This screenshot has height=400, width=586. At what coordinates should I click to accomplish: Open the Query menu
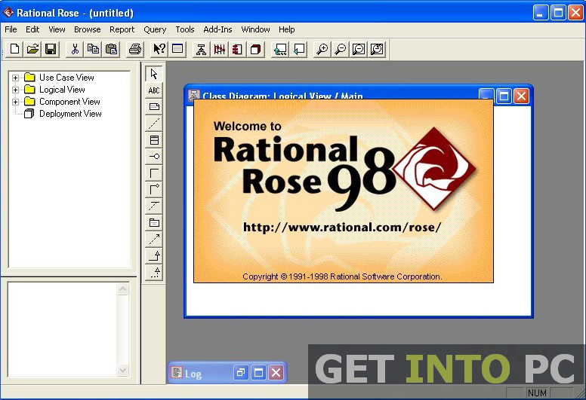click(155, 29)
